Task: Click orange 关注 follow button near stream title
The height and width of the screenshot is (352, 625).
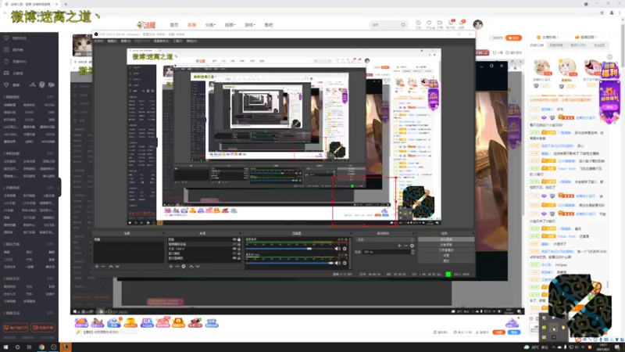Action: pyautogui.click(x=513, y=38)
